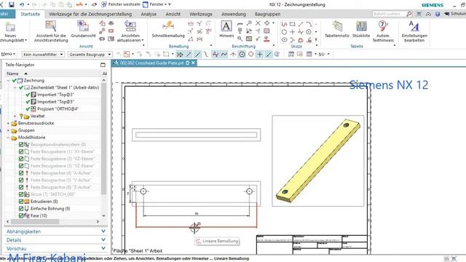Viewport: 466px width, 262px height.
Task: Select the sketch rectangle tool
Action: [293, 24]
